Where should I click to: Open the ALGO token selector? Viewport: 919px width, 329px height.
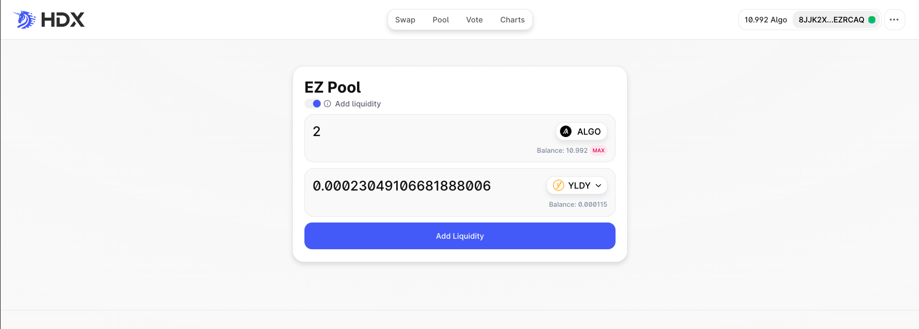click(x=582, y=131)
